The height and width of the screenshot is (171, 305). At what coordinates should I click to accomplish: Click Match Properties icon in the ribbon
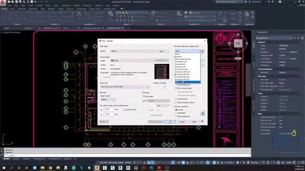point(179,14)
